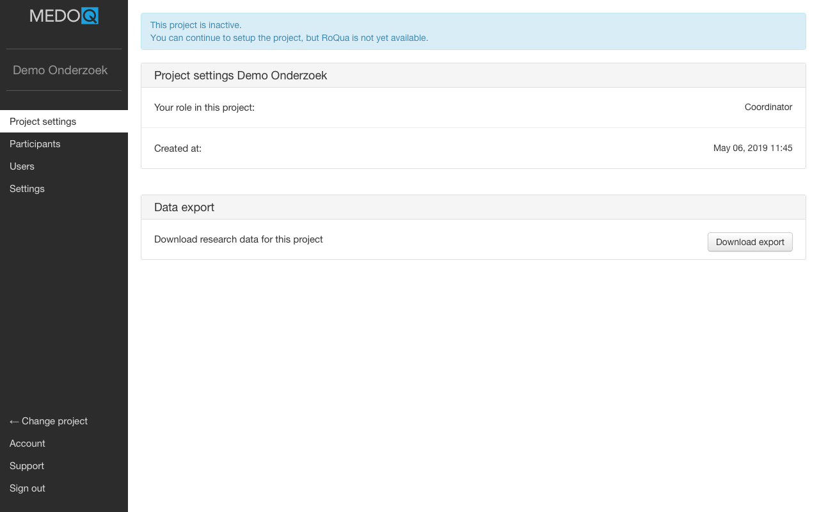The height and width of the screenshot is (512, 819).
Task: Click the Change project link
Action: 49,421
